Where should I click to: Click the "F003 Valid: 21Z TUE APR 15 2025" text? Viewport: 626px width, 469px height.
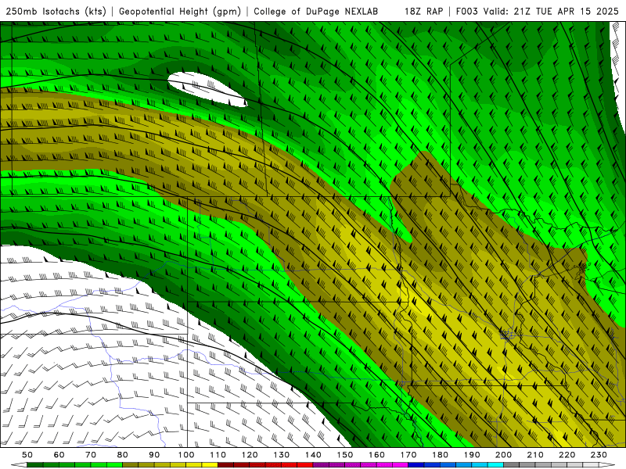[x=538, y=11]
